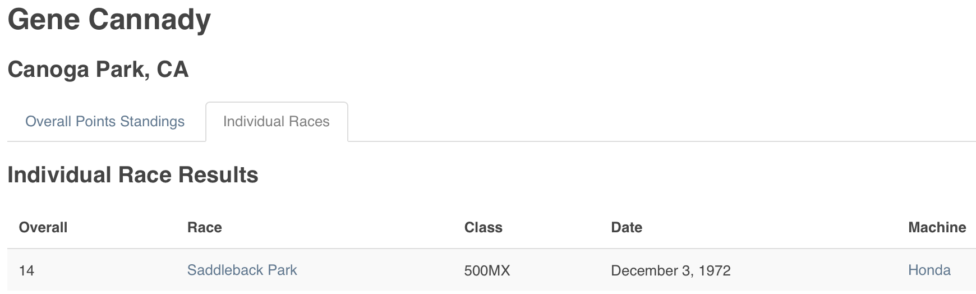Image resolution: width=976 pixels, height=294 pixels.
Task: Select the overall position value 14
Action: (26, 270)
